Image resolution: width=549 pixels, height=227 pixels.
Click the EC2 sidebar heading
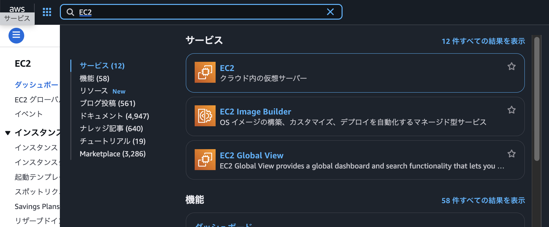click(x=23, y=63)
